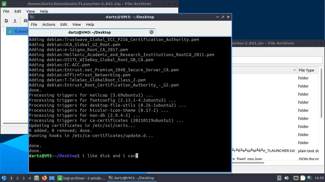Click the sort arrow beside File Type column
Screen dimensions: 325x182
pyautogui.click(x=294, y=70)
